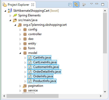Select the Project Explorer tab
This screenshot has width=109, height=100.
coord(18,5)
